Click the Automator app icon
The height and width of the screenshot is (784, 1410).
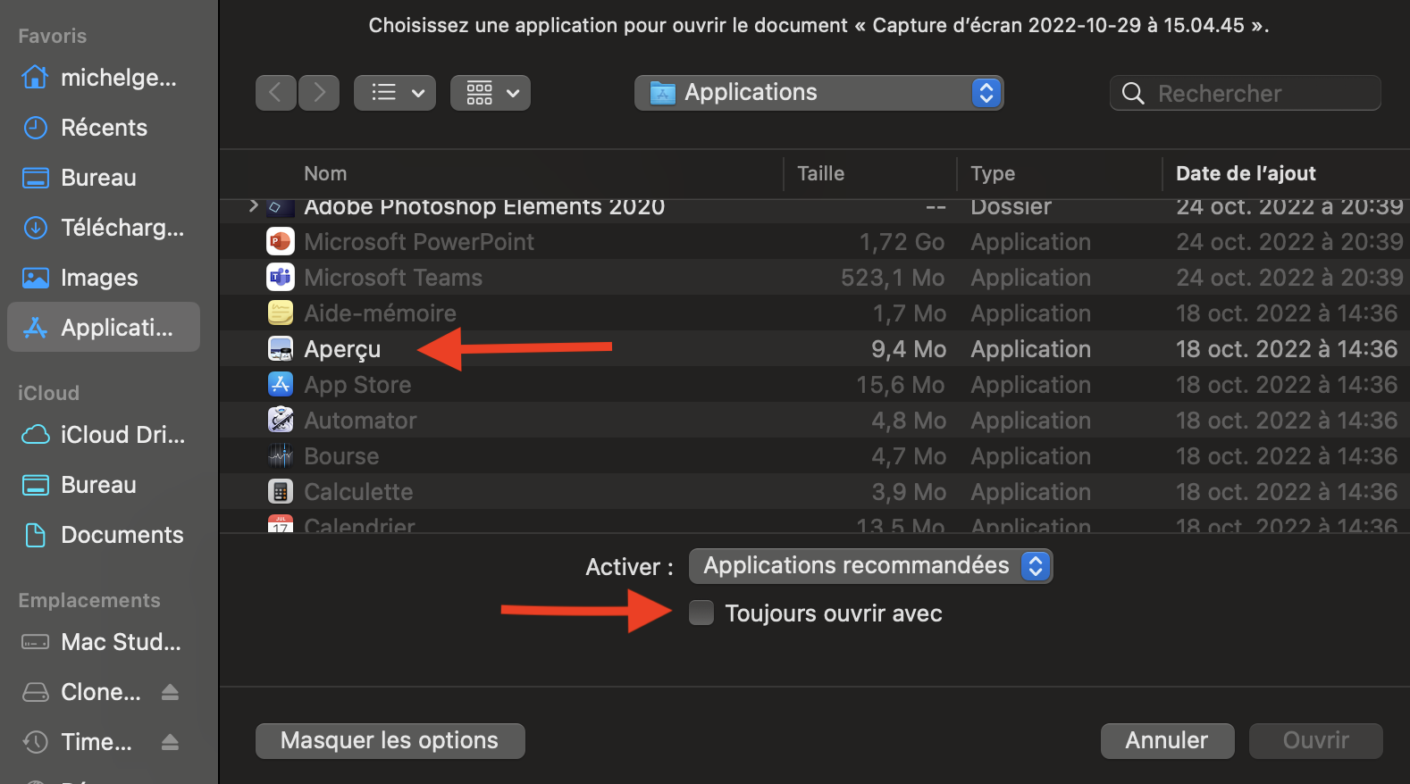click(281, 421)
